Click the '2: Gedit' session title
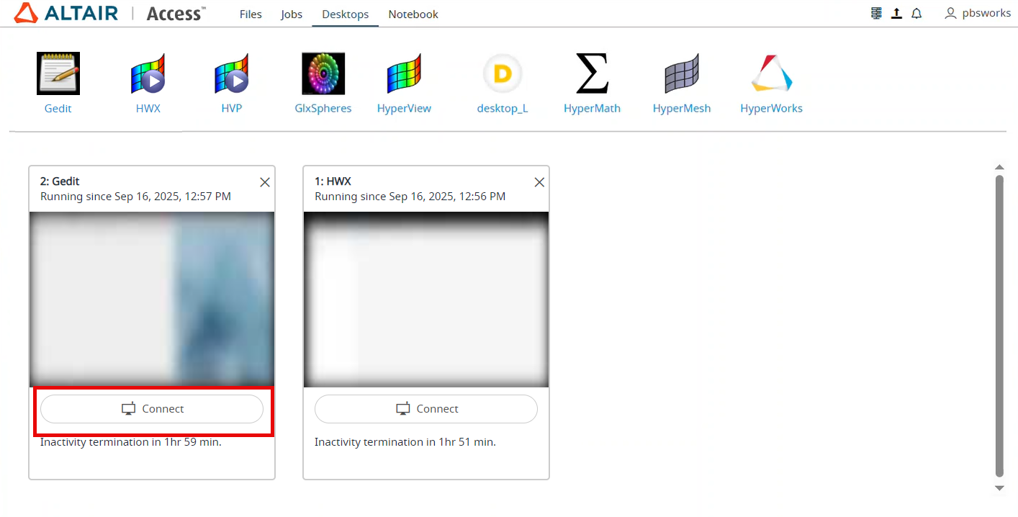The height and width of the screenshot is (517, 1018). pyautogui.click(x=60, y=181)
